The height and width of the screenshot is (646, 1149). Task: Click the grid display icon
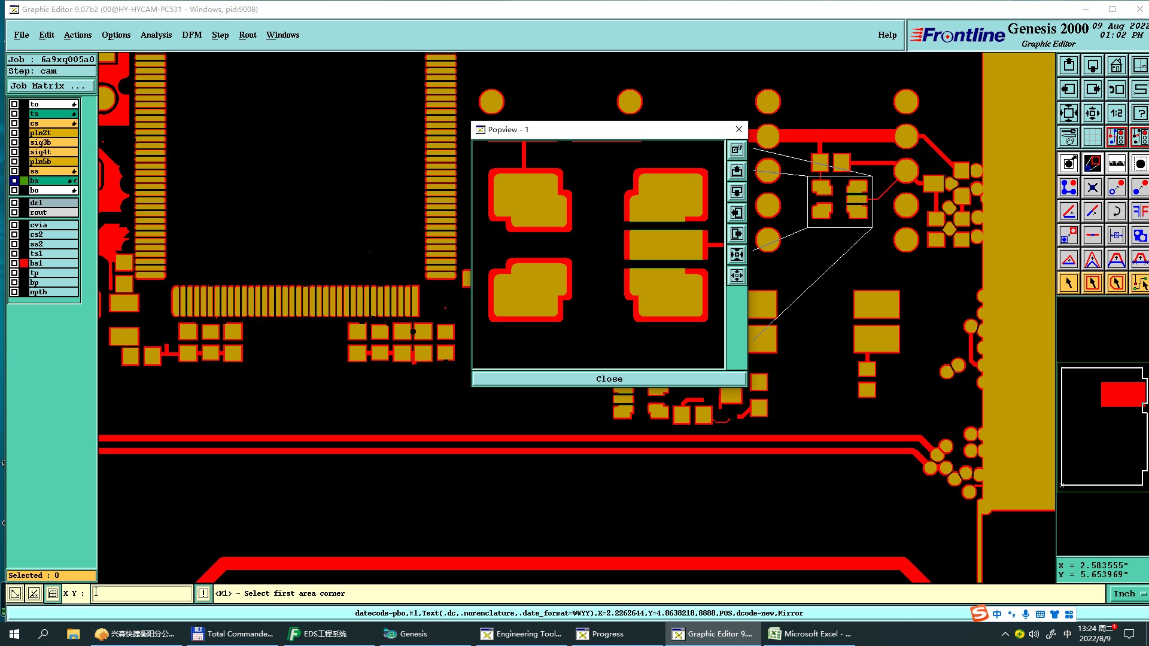click(1092, 137)
